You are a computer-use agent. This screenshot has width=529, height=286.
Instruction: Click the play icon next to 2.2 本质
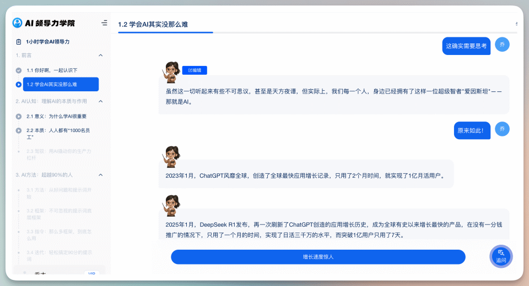coord(19,131)
